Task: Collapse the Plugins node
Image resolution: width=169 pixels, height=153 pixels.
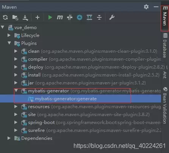Action: tap(9, 43)
